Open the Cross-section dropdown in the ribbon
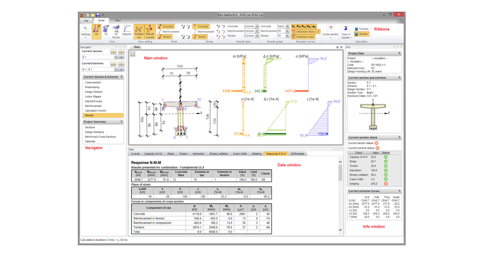 point(330,37)
